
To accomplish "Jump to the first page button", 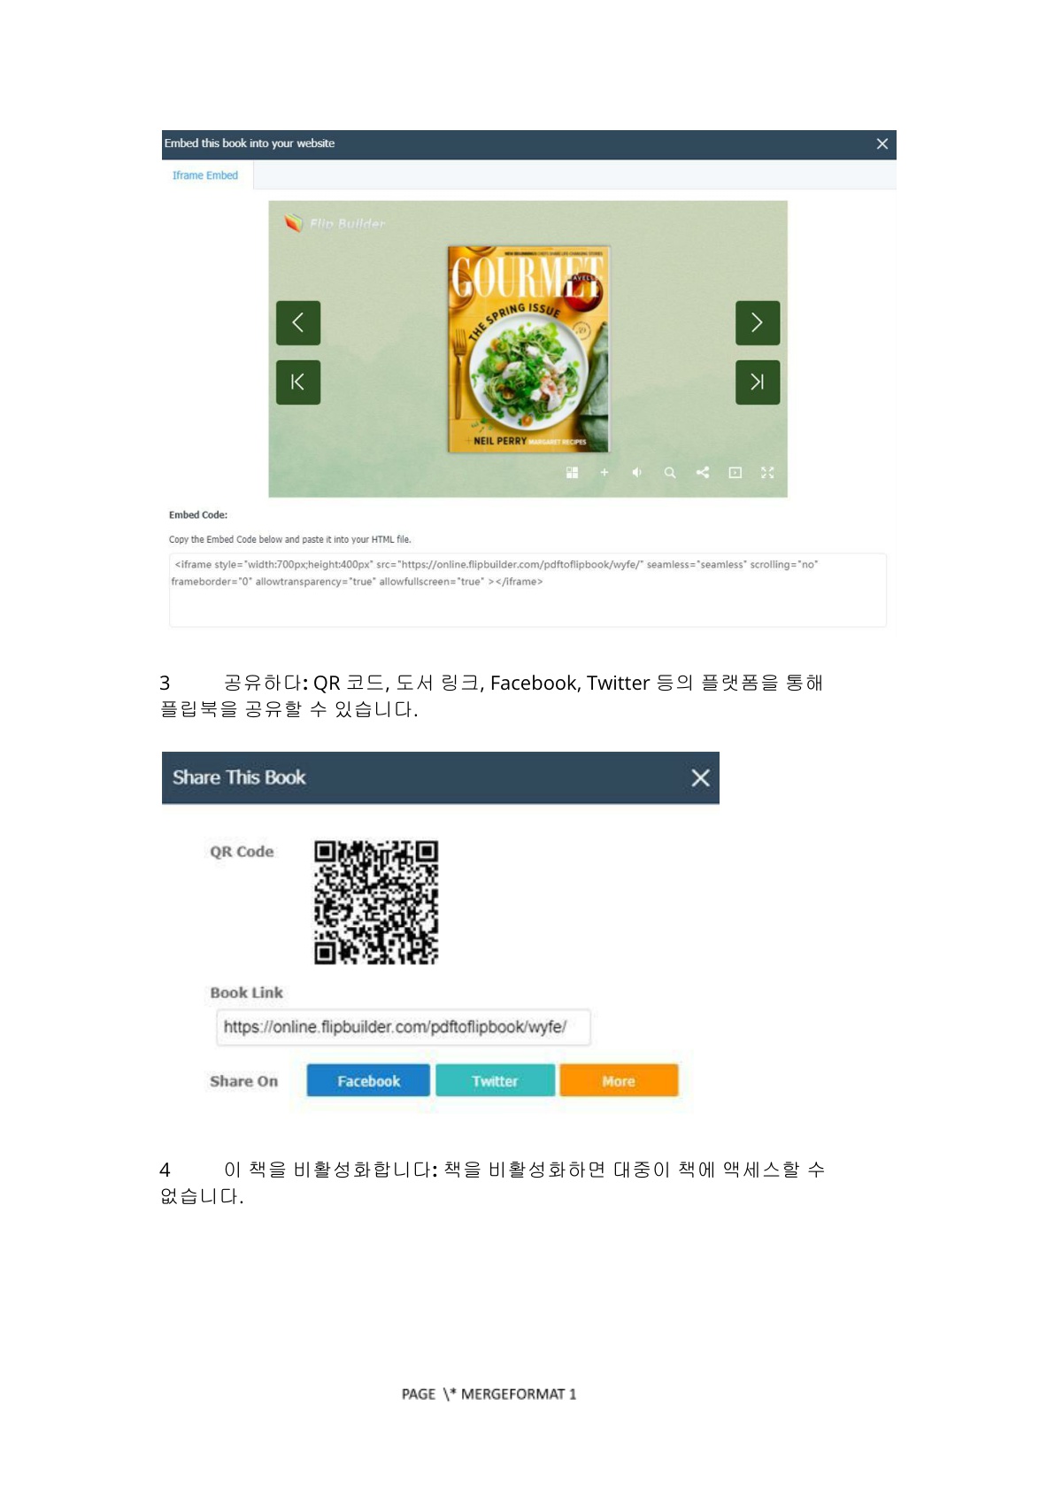I will point(298,382).
